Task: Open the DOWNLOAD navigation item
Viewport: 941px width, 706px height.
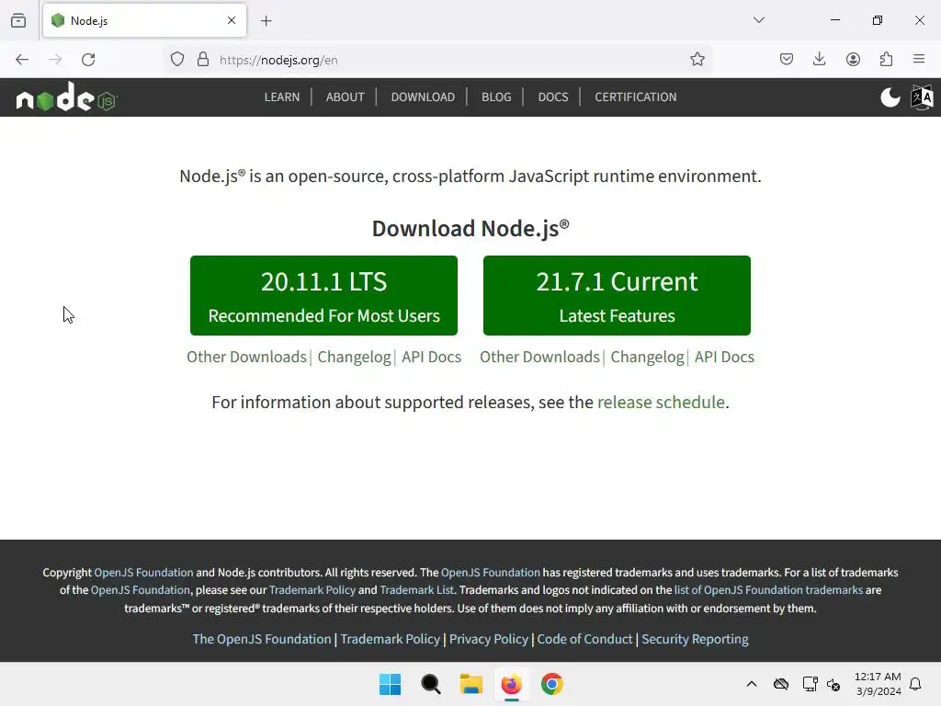Action: point(423,97)
